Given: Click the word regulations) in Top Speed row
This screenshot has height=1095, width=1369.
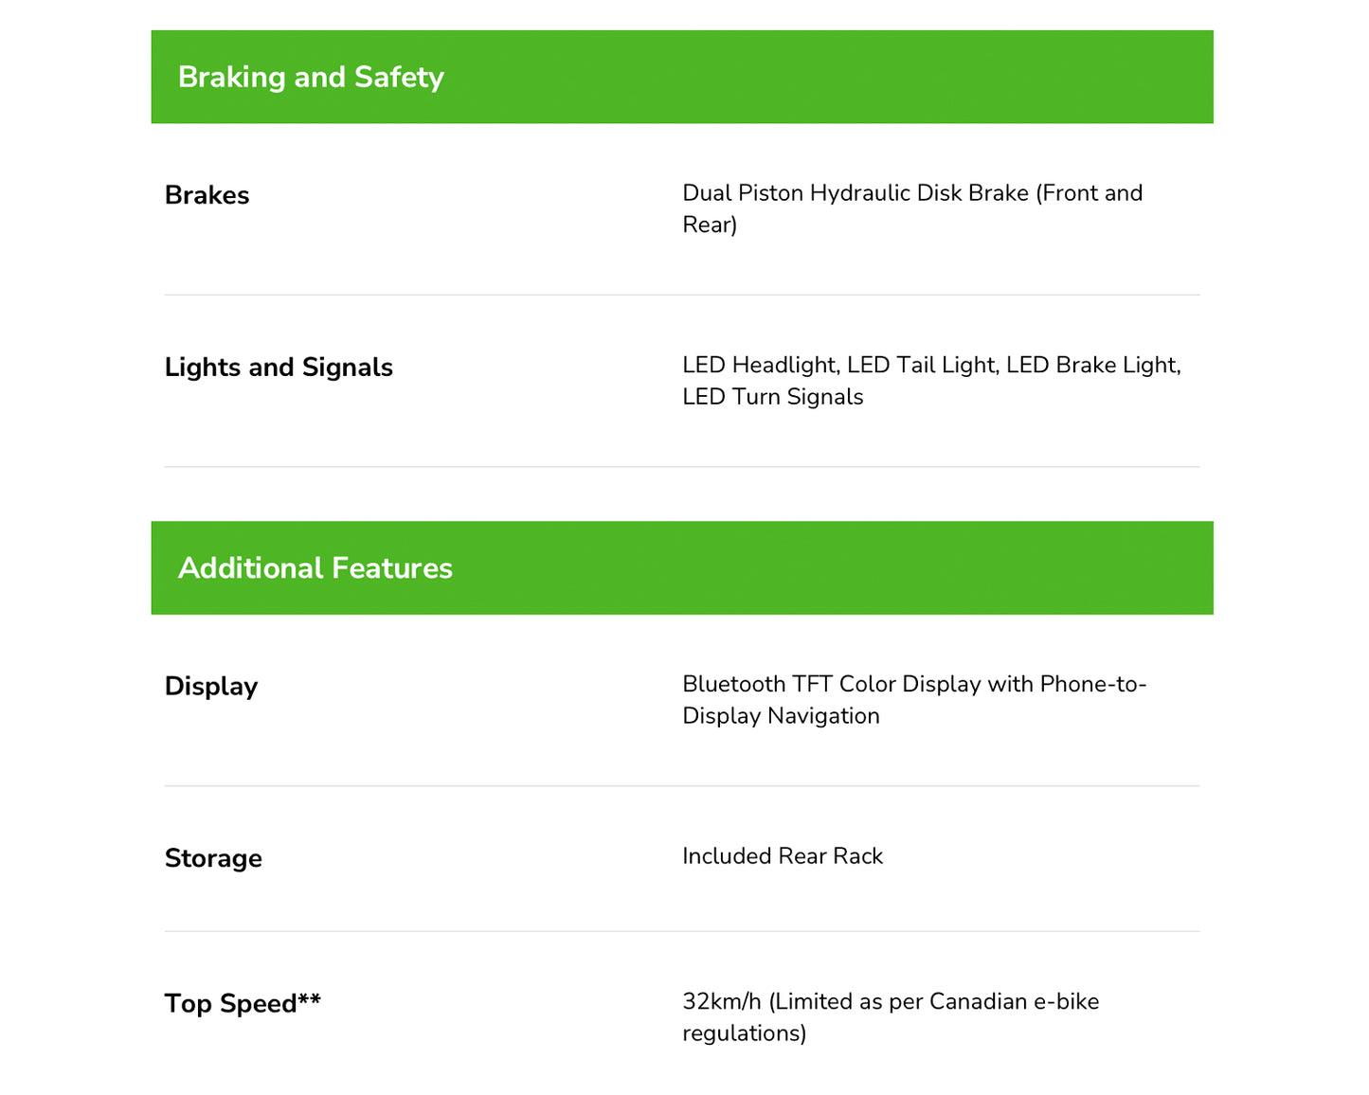Looking at the screenshot, I should pyautogui.click(x=745, y=1033).
